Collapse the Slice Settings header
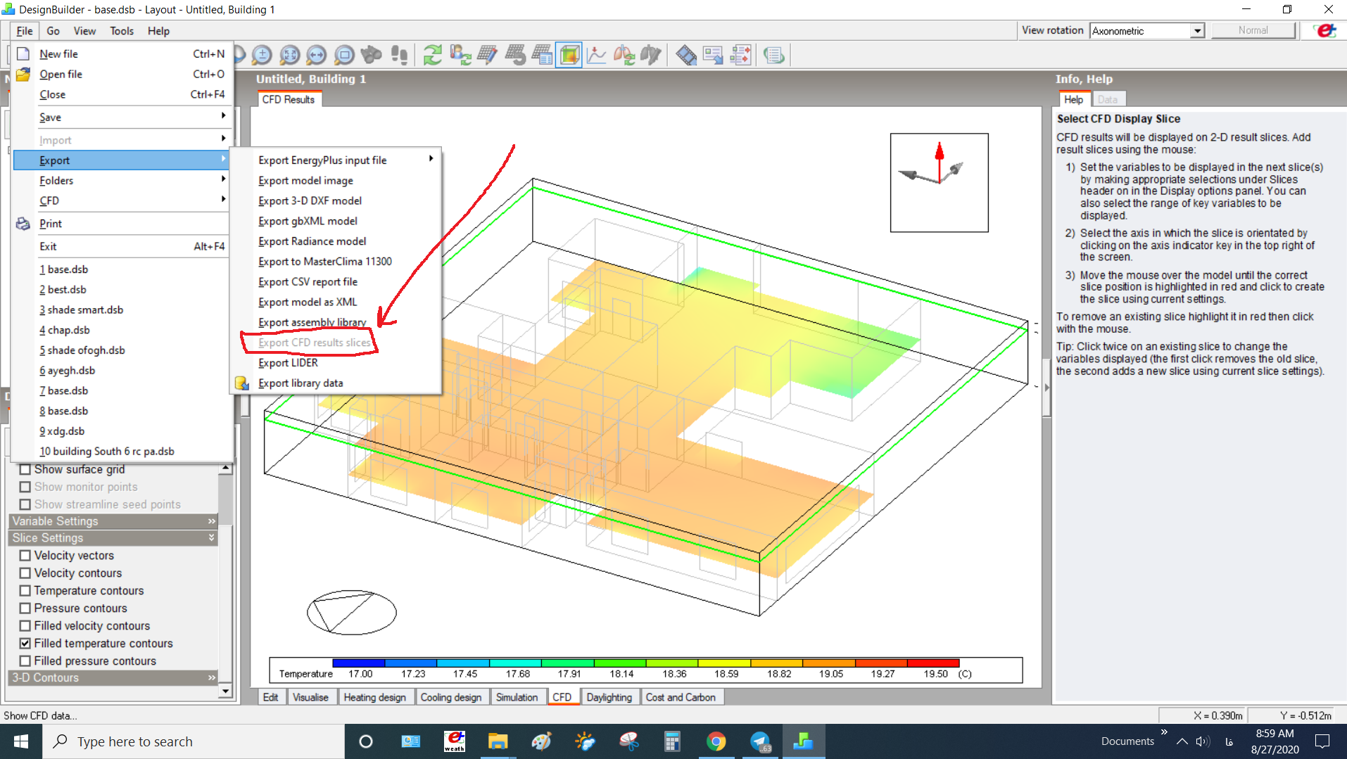Image resolution: width=1347 pixels, height=759 pixels. [113, 537]
